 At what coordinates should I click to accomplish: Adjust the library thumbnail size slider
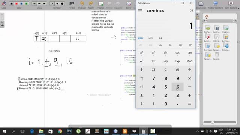click(x=212, y=122)
